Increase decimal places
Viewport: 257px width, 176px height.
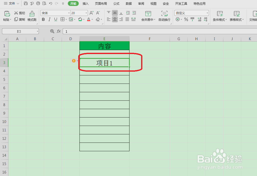199,19
